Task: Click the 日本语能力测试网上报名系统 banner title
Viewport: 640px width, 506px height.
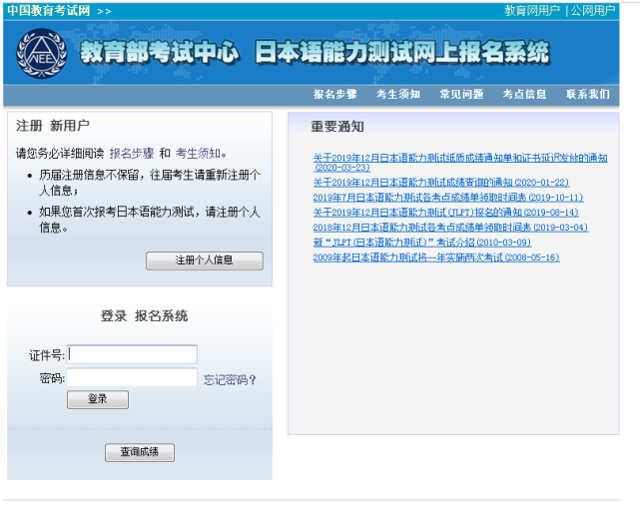Action: 402,52
